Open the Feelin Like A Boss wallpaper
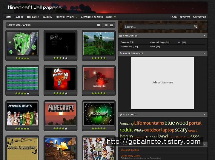 (x=99, y=79)
